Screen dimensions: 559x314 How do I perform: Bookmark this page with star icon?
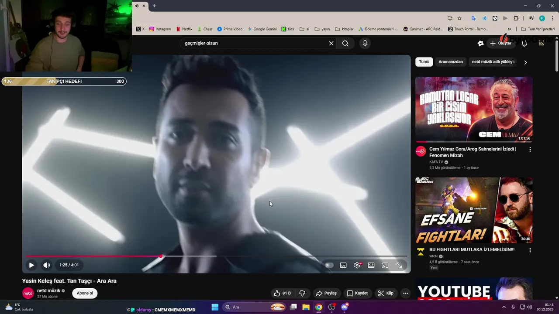click(x=459, y=18)
